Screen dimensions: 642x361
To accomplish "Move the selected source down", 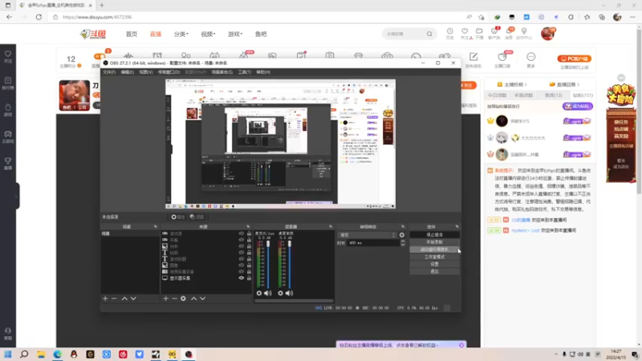I will pyautogui.click(x=203, y=298).
